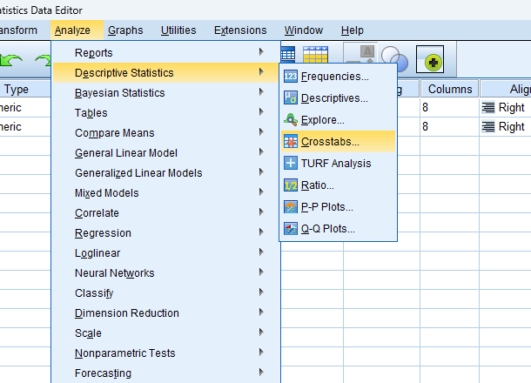Click the Q-Q Plots icon
Viewport: 531px width, 383px height.
pos(292,229)
